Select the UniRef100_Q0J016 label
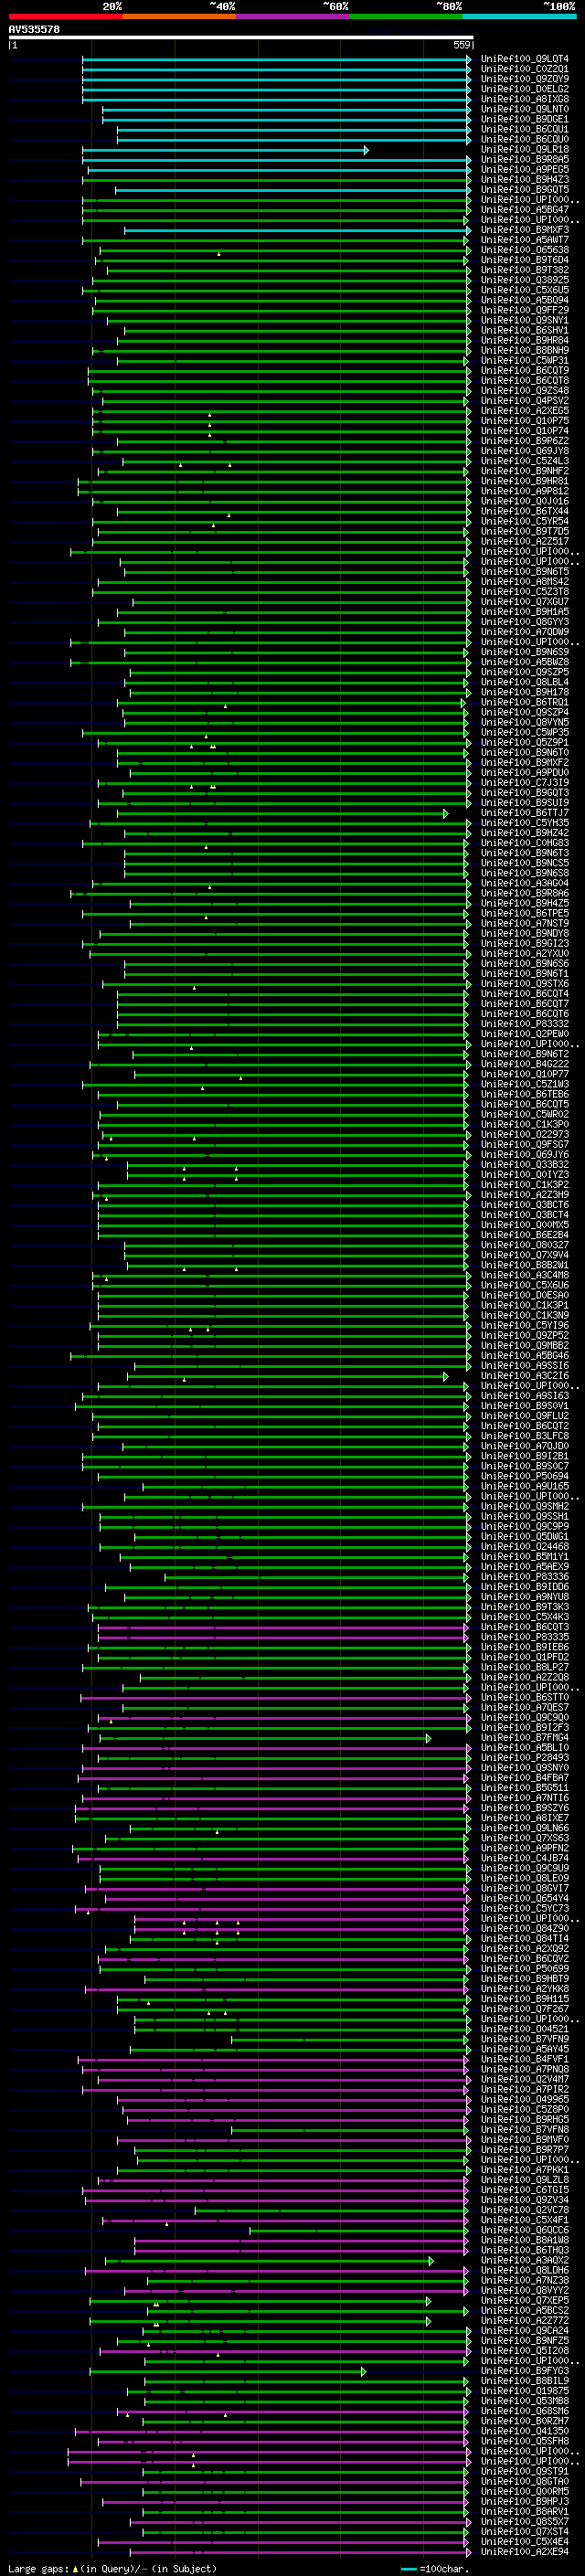Viewport: 585px width, 2576px height. (x=524, y=501)
